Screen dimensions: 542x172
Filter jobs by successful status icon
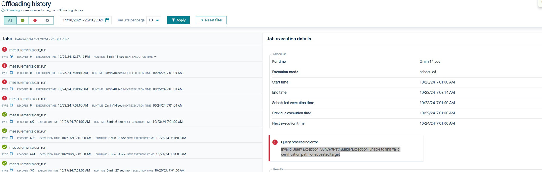pos(22,20)
